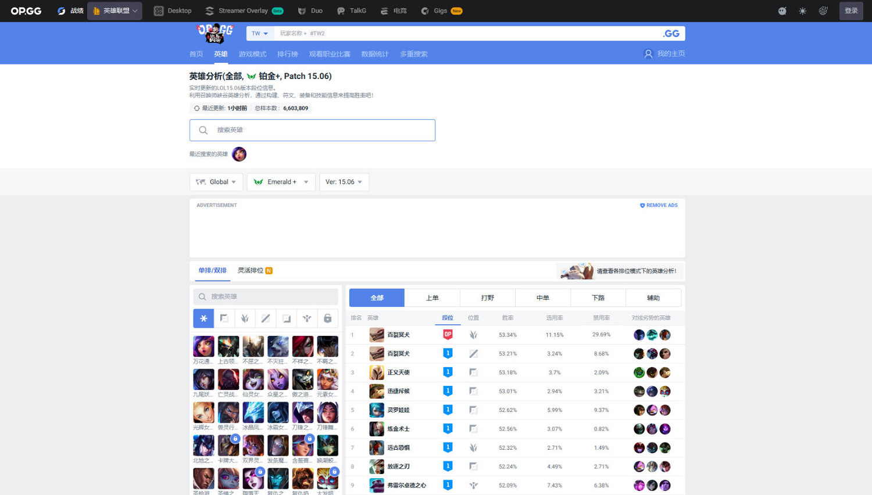This screenshot has height=495, width=872.
Task: Switch to the 排行榜 menu item
Action: [288, 53]
